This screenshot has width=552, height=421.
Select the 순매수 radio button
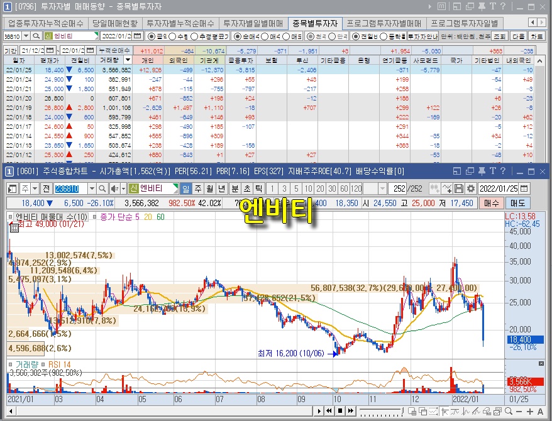click(238, 36)
